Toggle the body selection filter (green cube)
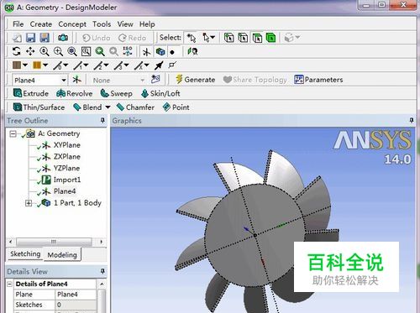 coord(270,38)
